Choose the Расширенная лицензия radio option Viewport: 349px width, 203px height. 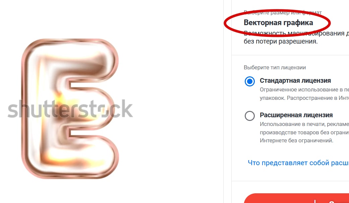point(250,116)
